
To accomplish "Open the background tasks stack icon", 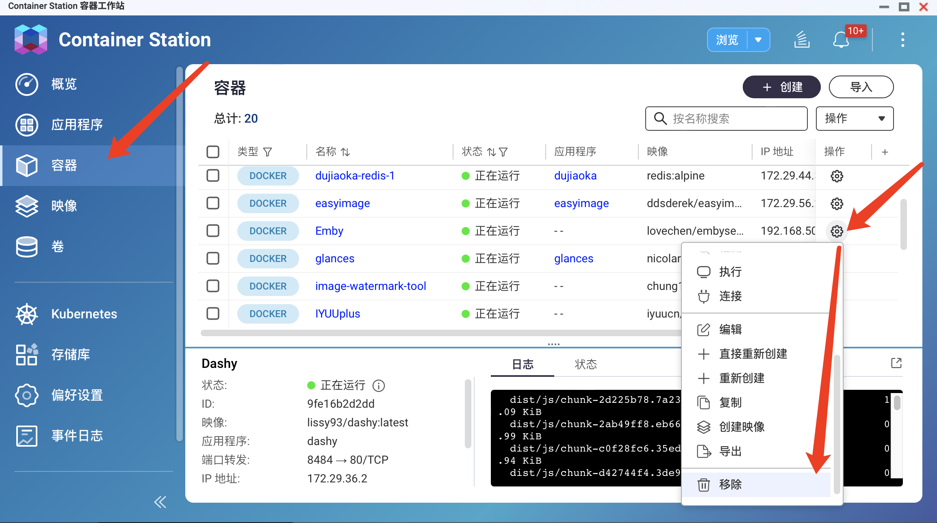I will [x=802, y=40].
